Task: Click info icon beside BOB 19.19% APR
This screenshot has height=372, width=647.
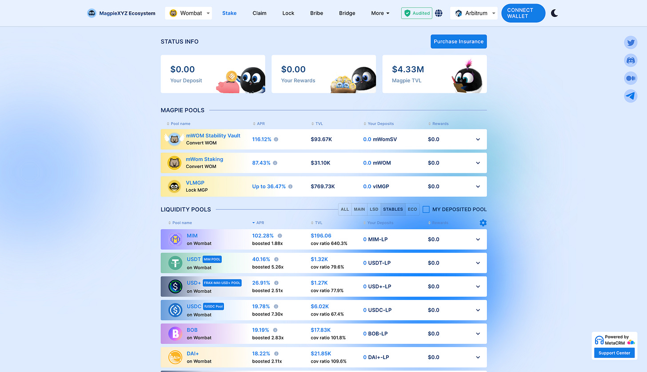Action: coord(275,330)
